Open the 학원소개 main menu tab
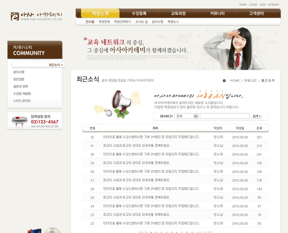The width and height of the screenshot is (288, 233). (100, 13)
